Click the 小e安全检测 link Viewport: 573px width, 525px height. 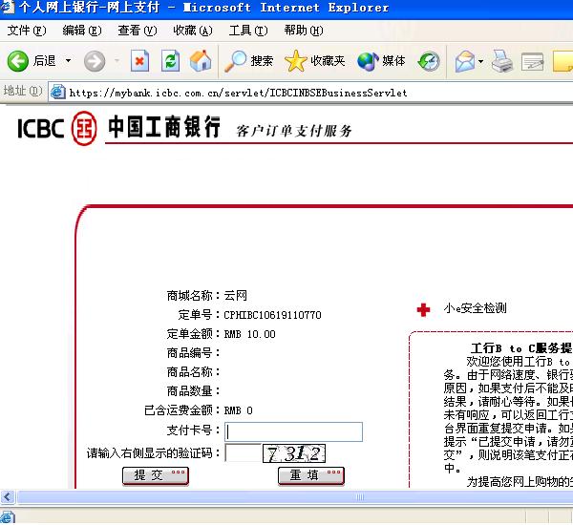(x=475, y=308)
